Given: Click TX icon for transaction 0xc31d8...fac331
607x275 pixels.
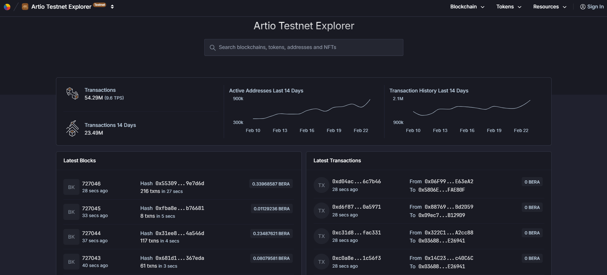Looking at the screenshot, I should tap(321, 236).
